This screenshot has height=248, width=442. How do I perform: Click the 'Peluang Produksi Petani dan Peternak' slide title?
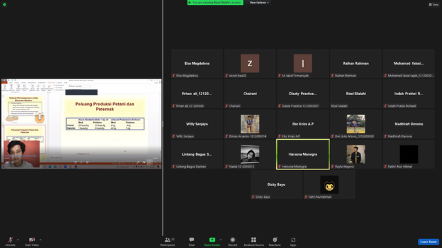click(x=104, y=106)
